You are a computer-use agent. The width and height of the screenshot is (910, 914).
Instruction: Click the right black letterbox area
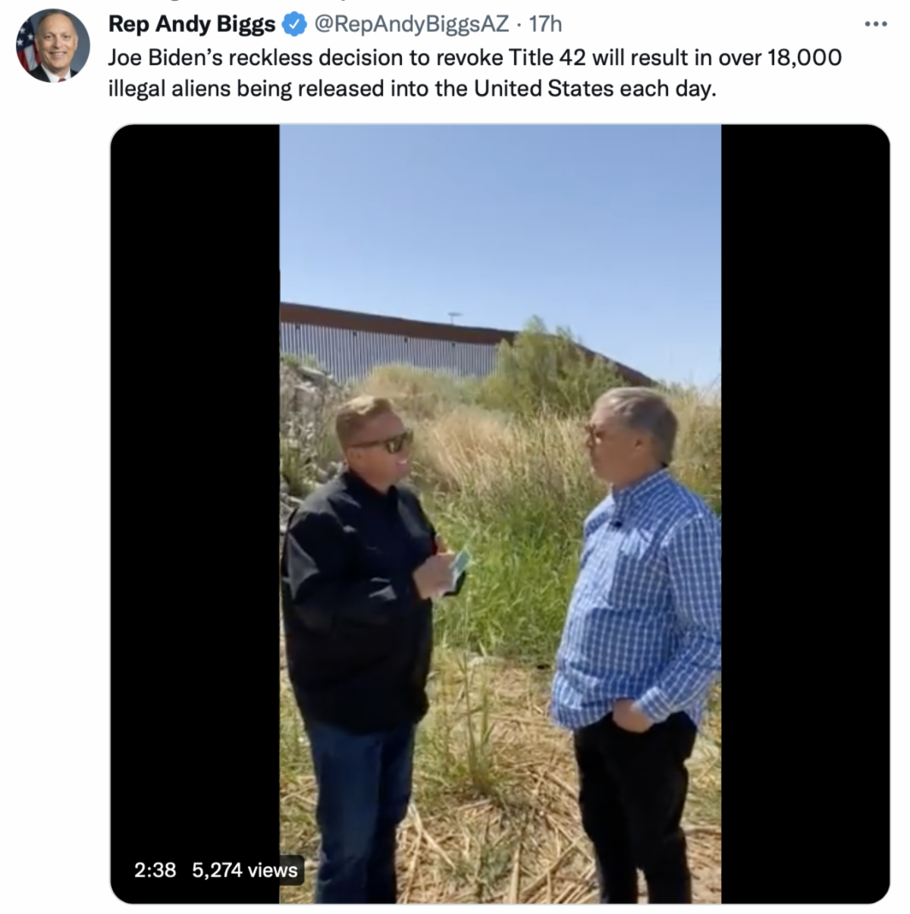805,514
